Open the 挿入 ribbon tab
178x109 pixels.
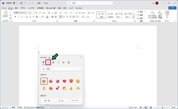coord(16,8)
